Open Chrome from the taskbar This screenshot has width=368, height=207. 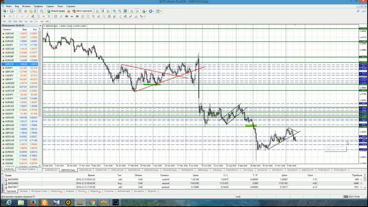[92, 202]
